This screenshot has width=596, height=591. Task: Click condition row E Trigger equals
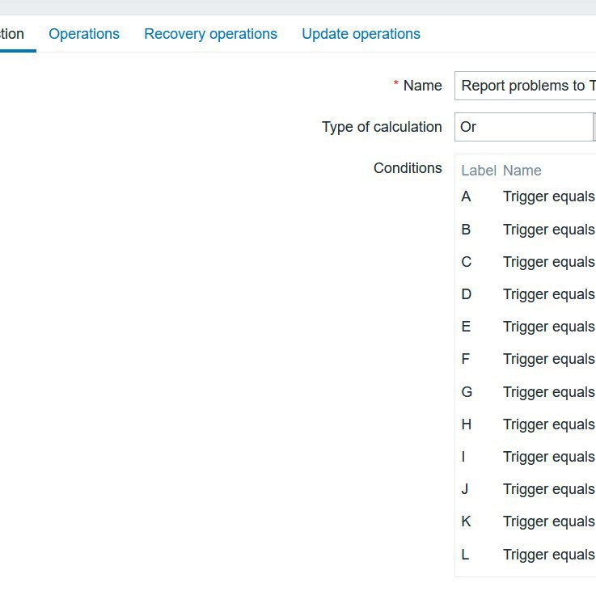click(528, 327)
